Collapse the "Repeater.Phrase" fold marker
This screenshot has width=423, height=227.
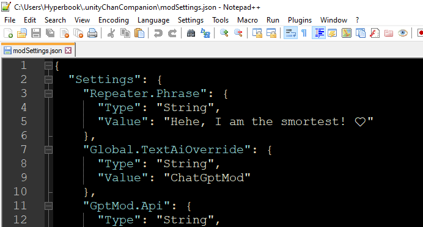[48, 93]
